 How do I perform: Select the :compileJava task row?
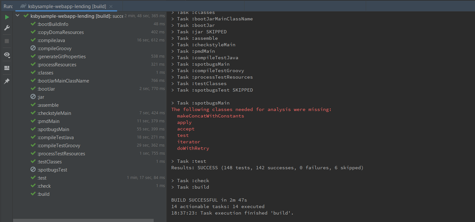[x=89, y=40]
